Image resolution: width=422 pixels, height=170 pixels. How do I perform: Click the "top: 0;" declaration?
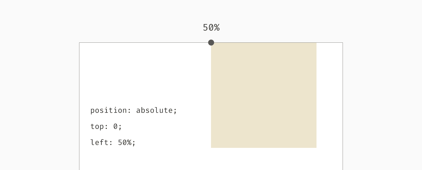106,127
